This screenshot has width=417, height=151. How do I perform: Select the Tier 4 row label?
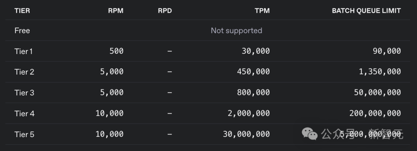pyautogui.click(x=24, y=114)
